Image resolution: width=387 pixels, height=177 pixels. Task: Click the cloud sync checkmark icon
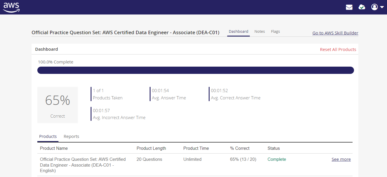click(x=362, y=7)
